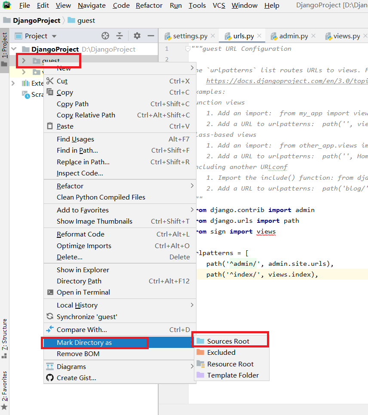Toggle the 7: Structure tool window
Viewport: 368px width, 415px height.
coord(4,338)
